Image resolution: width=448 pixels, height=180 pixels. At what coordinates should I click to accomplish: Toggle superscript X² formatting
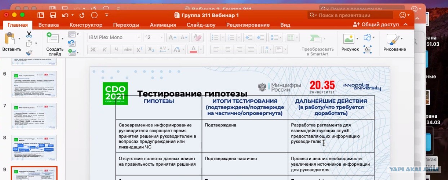(139, 50)
